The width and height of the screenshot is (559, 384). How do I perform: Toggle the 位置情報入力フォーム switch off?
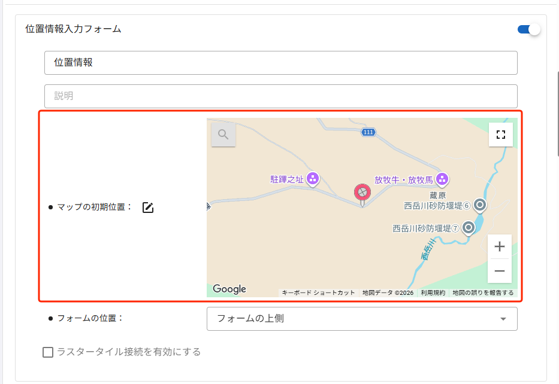tap(529, 29)
